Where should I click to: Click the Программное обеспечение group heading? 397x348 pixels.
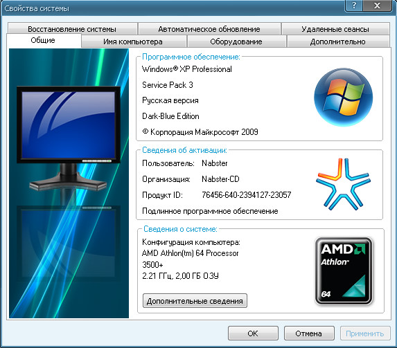(x=191, y=57)
